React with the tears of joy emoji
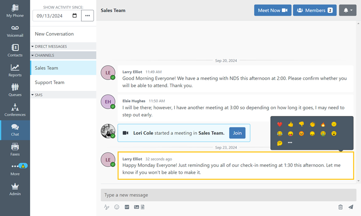The height and width of the screenshot is (216, 361). click(x=280, y=134)
